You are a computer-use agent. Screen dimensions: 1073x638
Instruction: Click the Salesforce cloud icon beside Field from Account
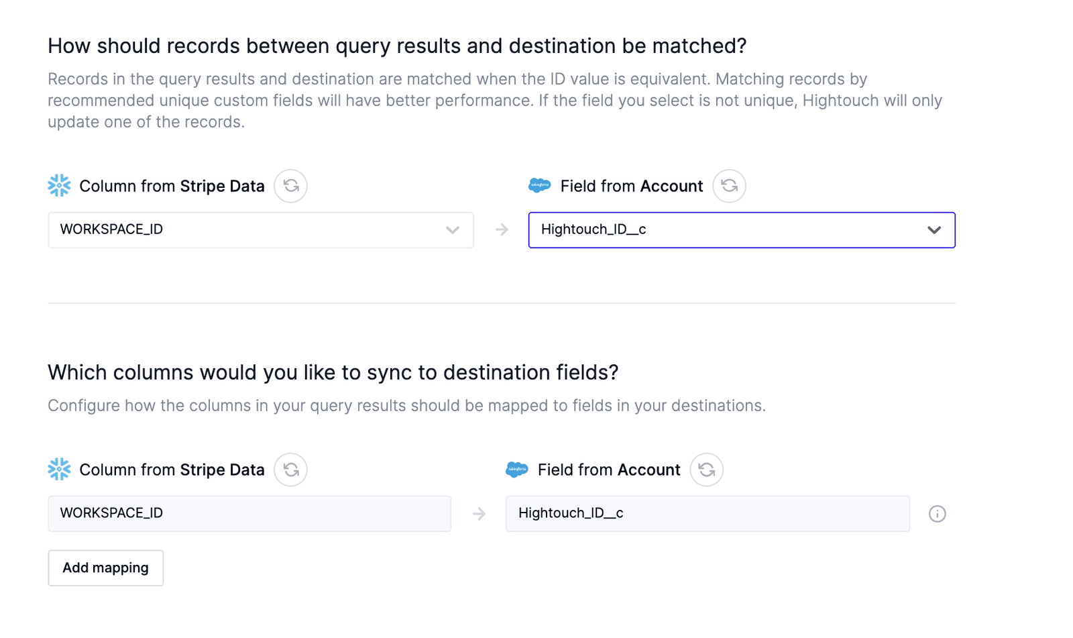point(539,186)
